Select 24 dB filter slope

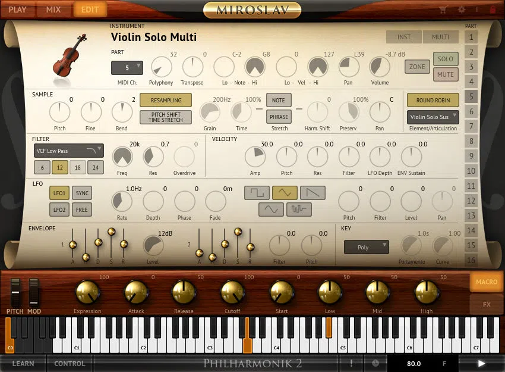tap(96, 167)
